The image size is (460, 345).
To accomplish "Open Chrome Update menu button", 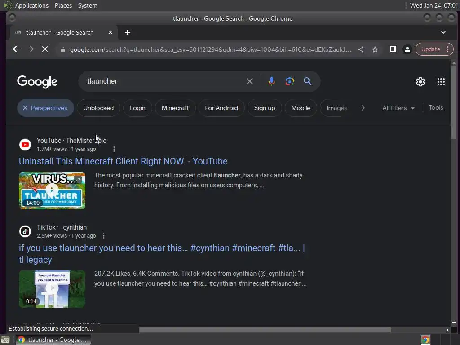I will (x=434, y=49).
